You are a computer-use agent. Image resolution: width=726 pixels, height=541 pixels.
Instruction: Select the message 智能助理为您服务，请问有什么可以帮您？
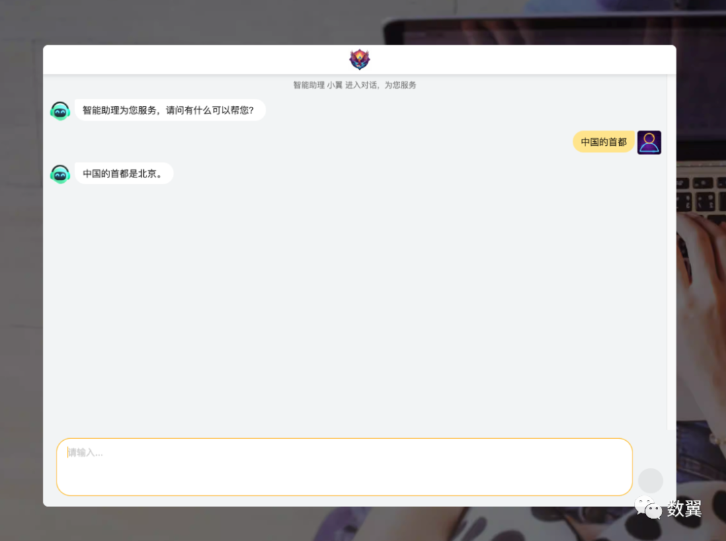coord(170,110)
